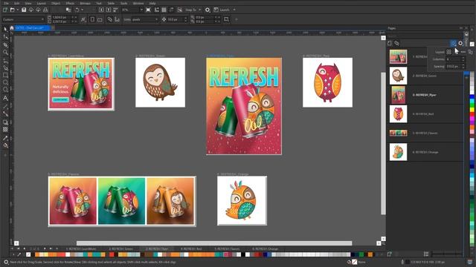Choose the grid Layout icon in popup
Image resolution: width=476 pixels, height=267 pixels.
point(448,52)
